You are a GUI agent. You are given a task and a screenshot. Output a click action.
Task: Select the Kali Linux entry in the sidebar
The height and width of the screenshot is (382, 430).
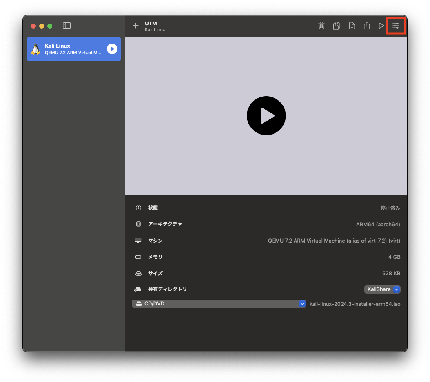coord(74,49)
